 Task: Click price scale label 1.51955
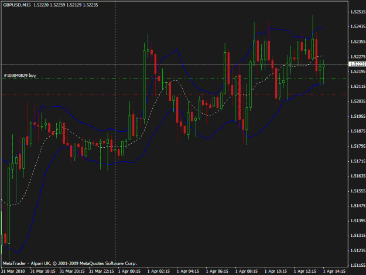358,116
